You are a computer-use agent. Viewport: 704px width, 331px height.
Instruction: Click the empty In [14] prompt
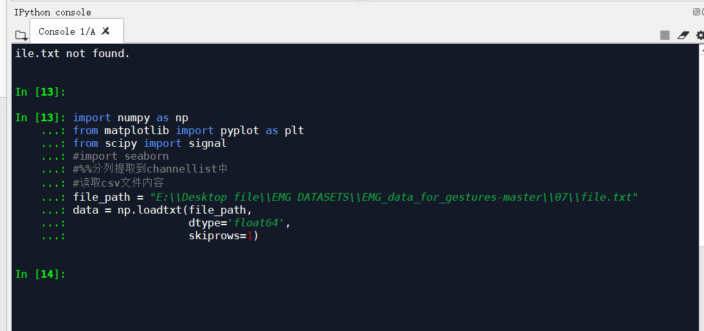[x=41, y=274]
